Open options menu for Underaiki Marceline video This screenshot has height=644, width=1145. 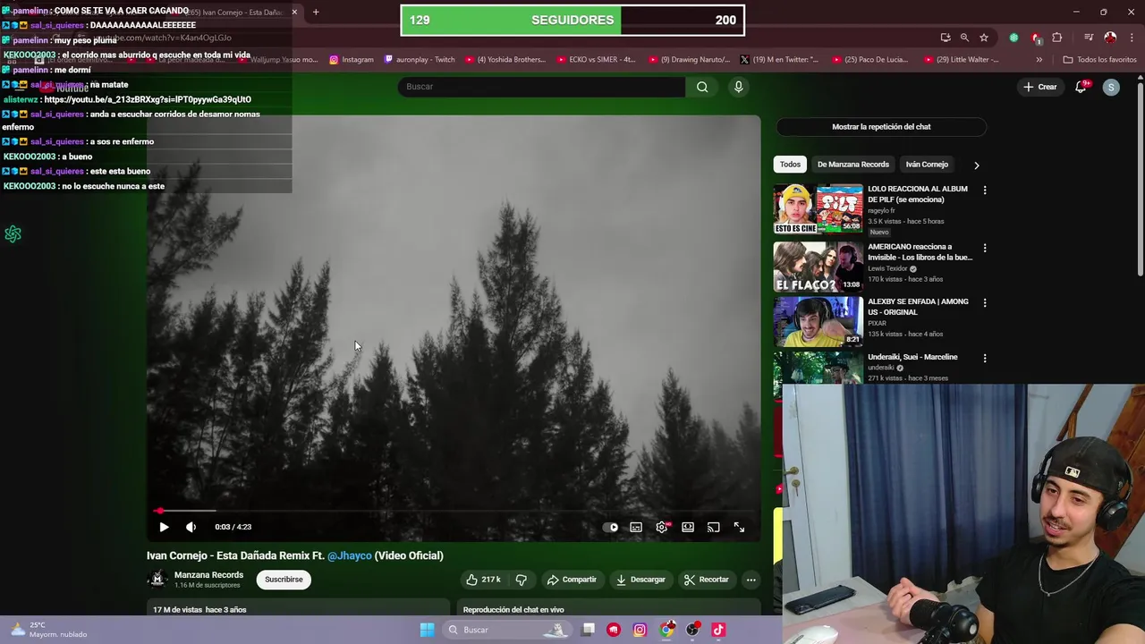click(985, 358)
